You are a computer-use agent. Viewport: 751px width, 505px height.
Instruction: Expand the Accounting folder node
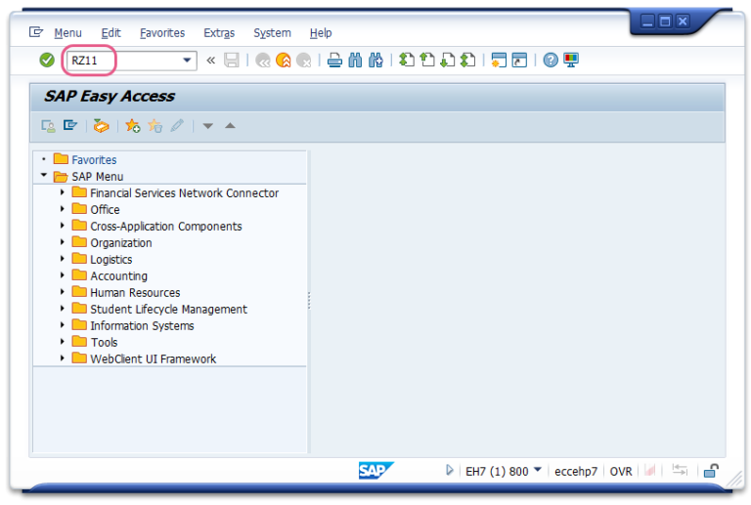tap(63, 275)
